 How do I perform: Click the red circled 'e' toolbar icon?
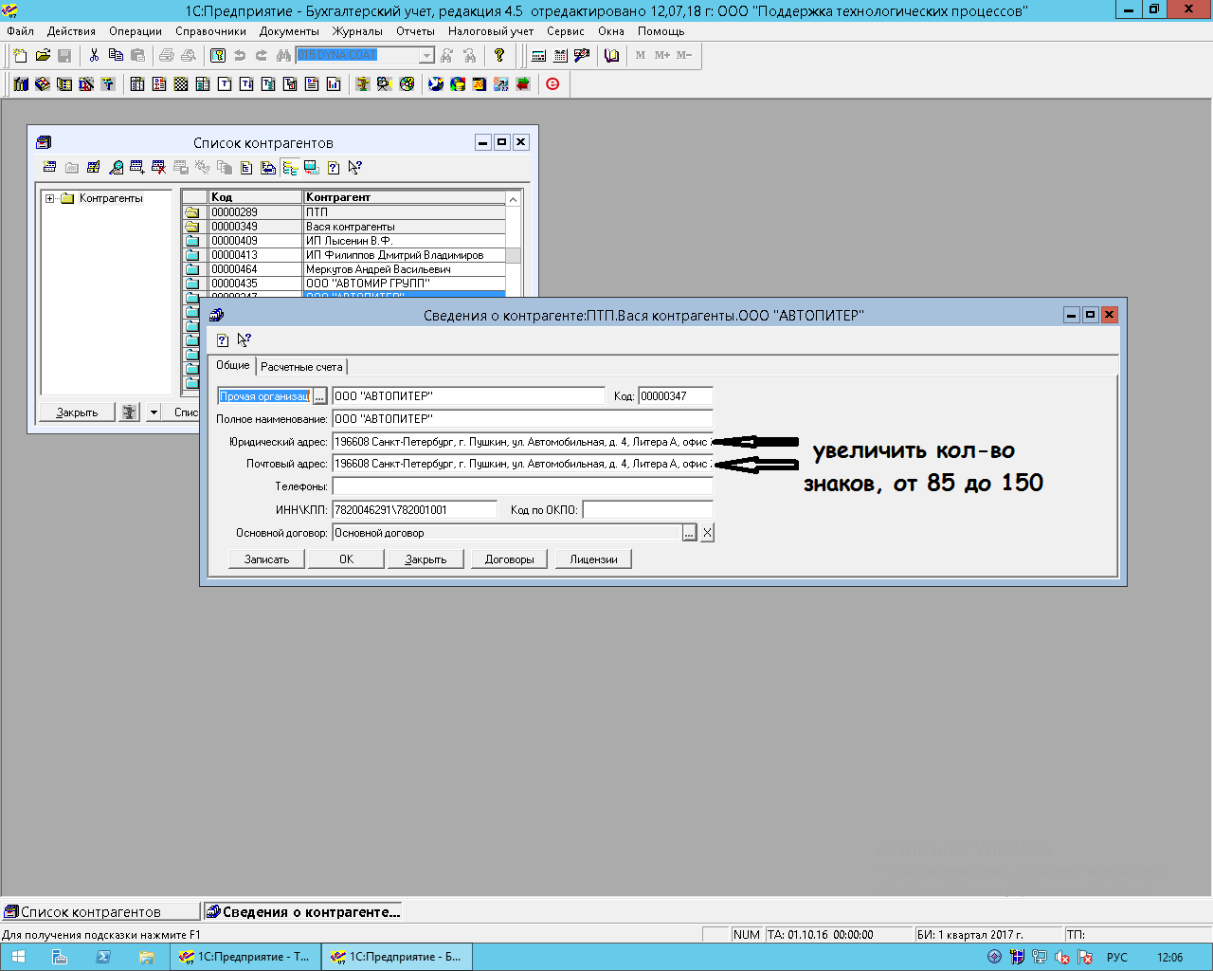pos(552,84)
